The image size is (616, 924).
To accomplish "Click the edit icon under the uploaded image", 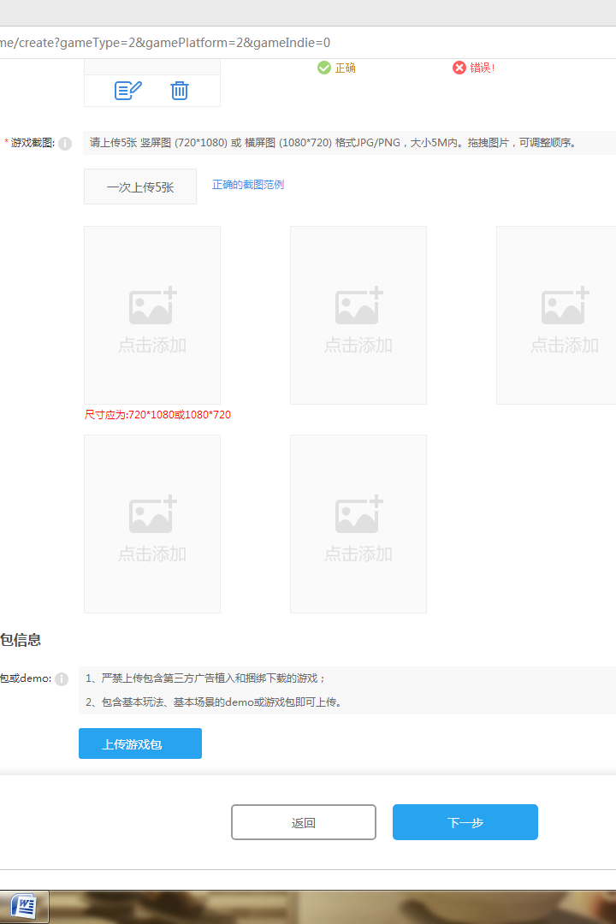I will 128,90.
